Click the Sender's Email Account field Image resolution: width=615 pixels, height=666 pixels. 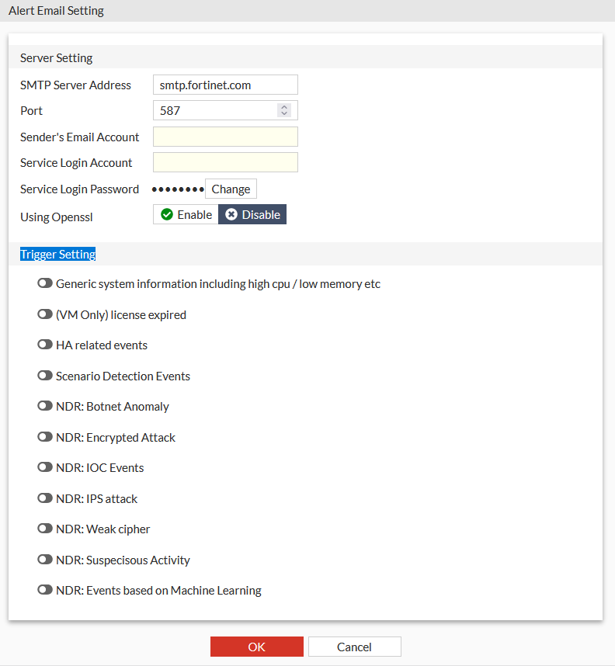225,137
